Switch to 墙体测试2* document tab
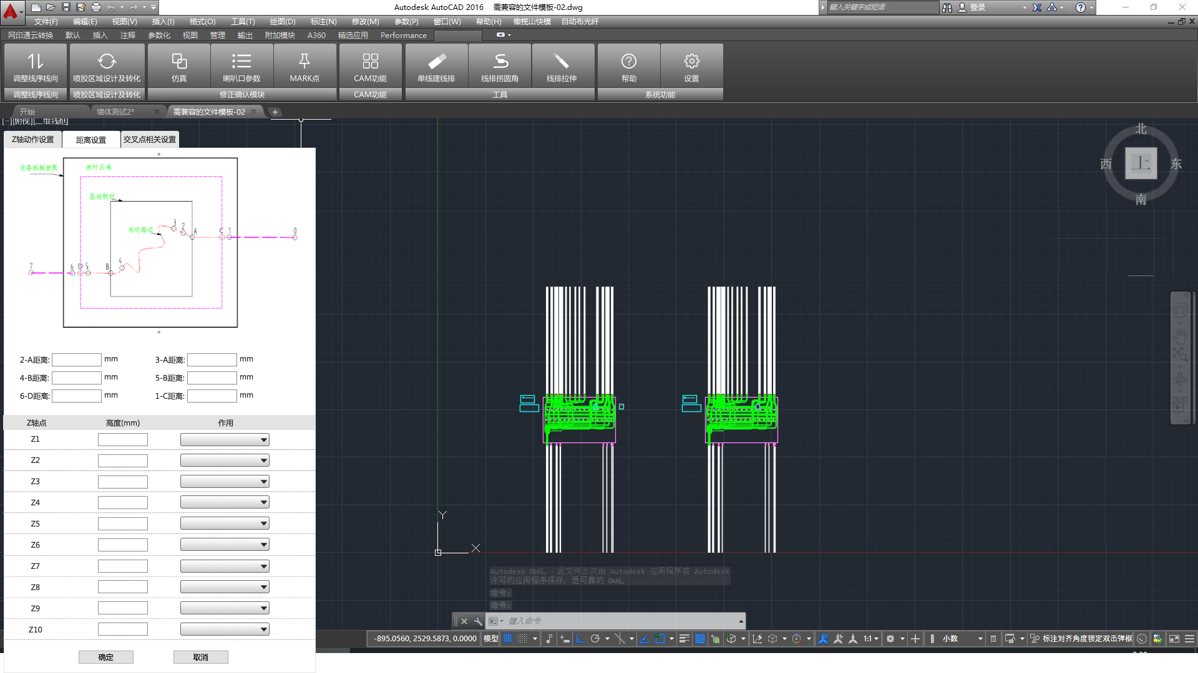1198x673 pixels. point(115,112)
